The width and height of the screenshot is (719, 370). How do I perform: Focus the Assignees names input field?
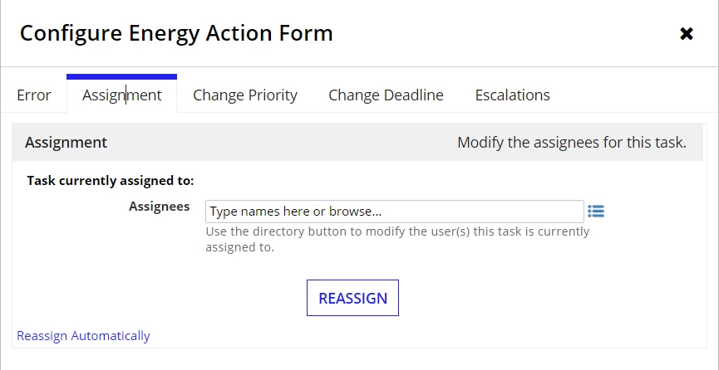pos(394,212)
